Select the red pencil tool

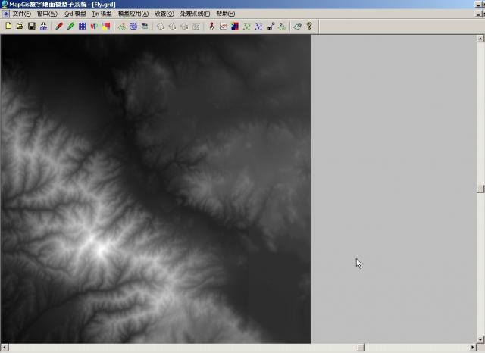(x=59, y=26)
